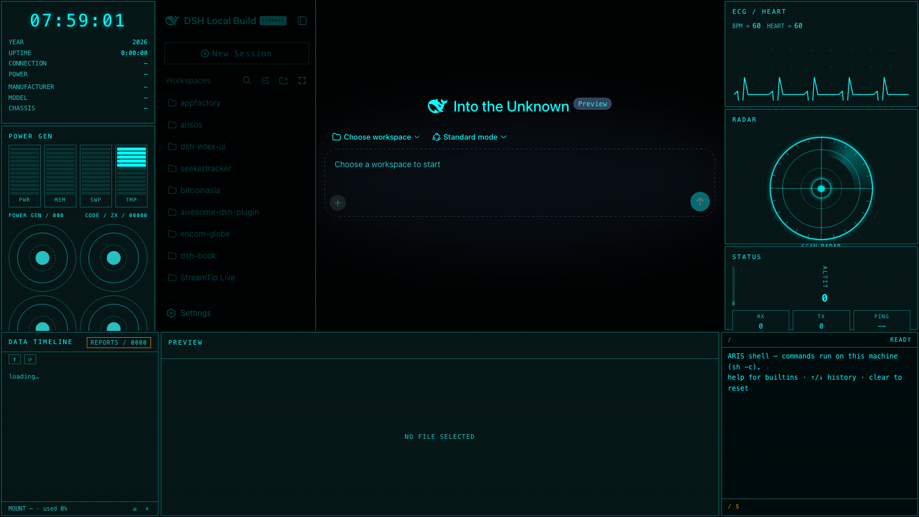Viewport: 919px width, 517px height.
Task: Open the bitcoinasia workspace
Action: click(237, 190)
